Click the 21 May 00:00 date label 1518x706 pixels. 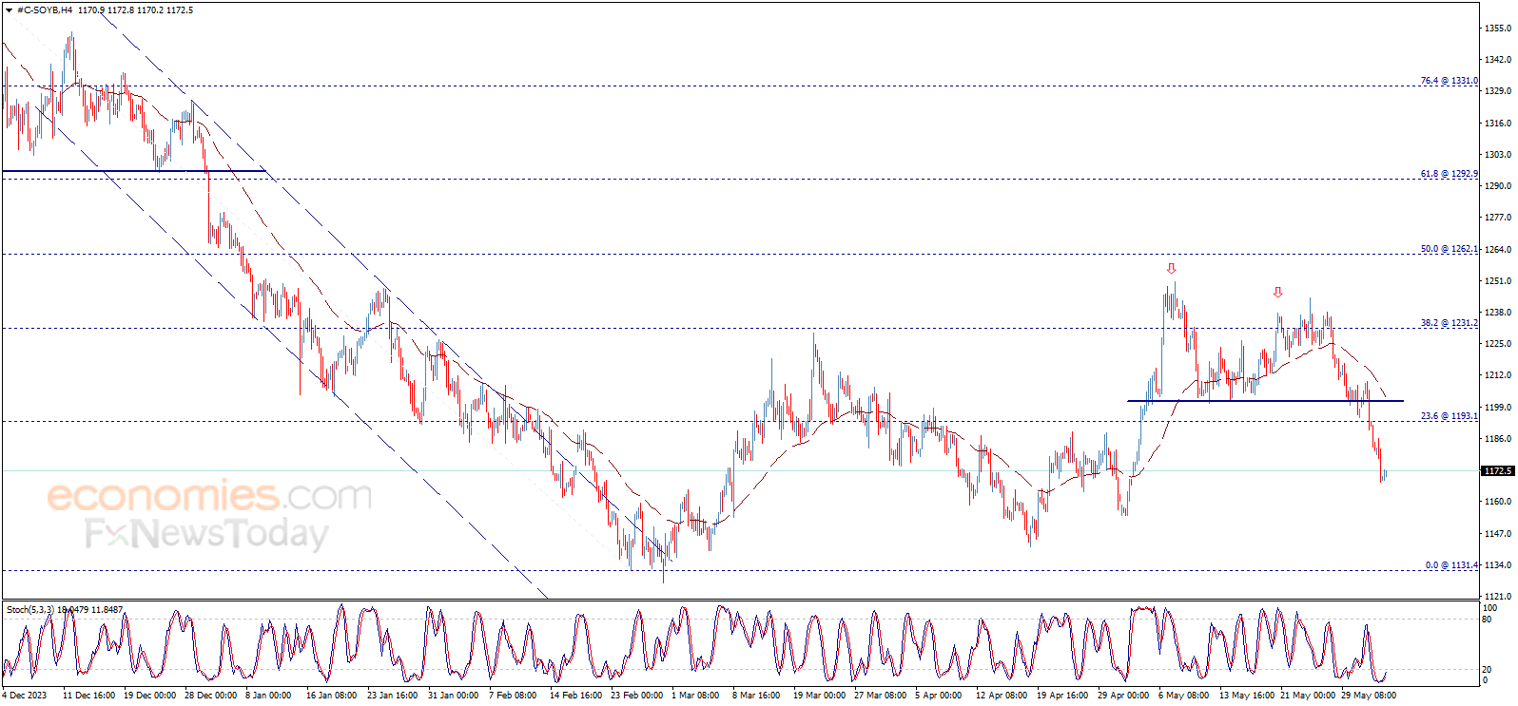tap(1307, 696)
